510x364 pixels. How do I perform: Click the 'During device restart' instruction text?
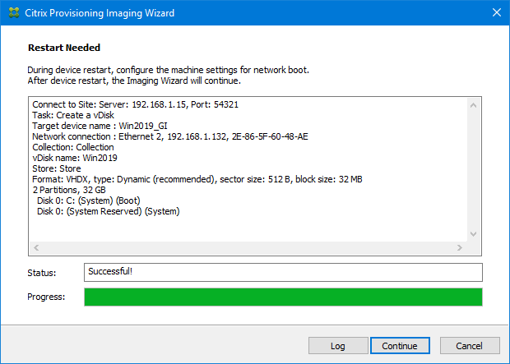(168, 70)
